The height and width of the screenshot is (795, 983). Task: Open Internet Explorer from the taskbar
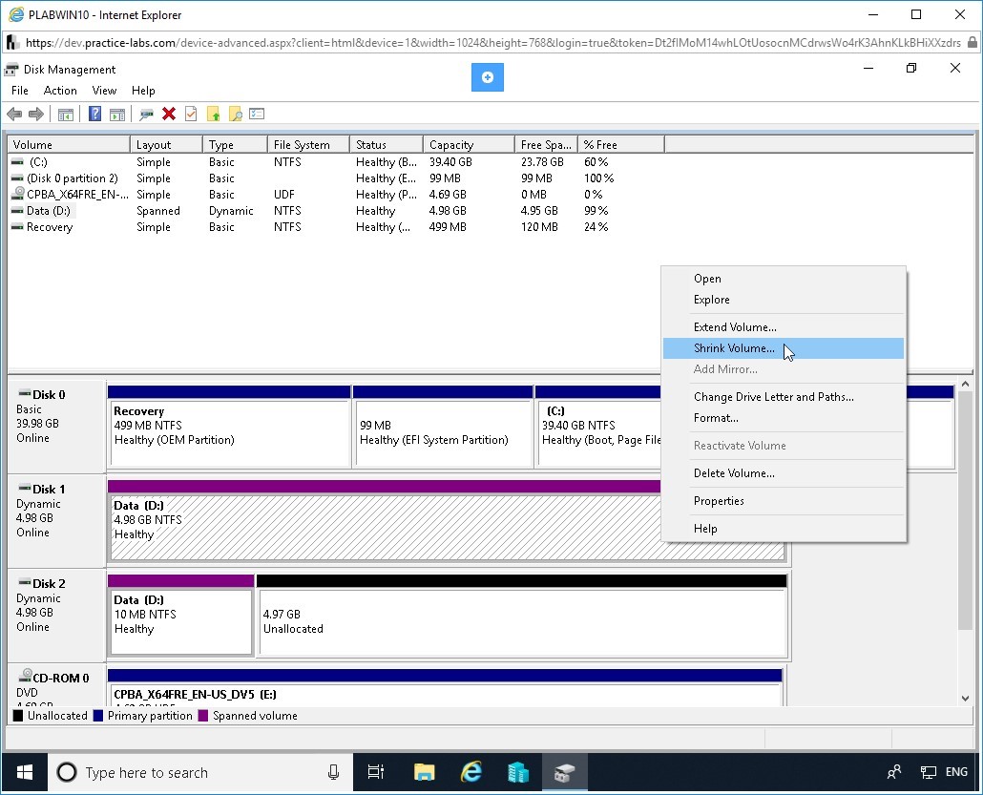[471, 772]
